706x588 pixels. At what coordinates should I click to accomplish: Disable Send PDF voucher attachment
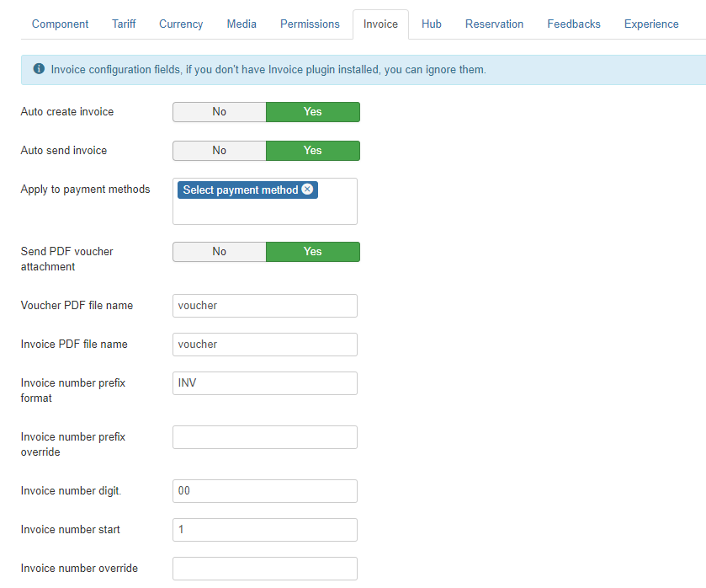click(220, 252)
